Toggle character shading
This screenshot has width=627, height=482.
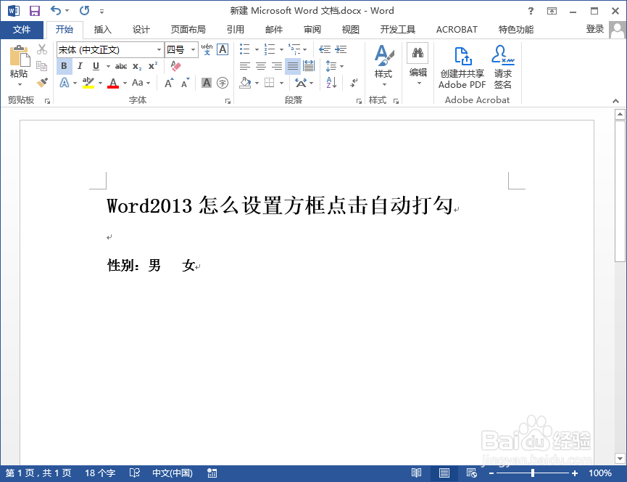tap(207, 83)
